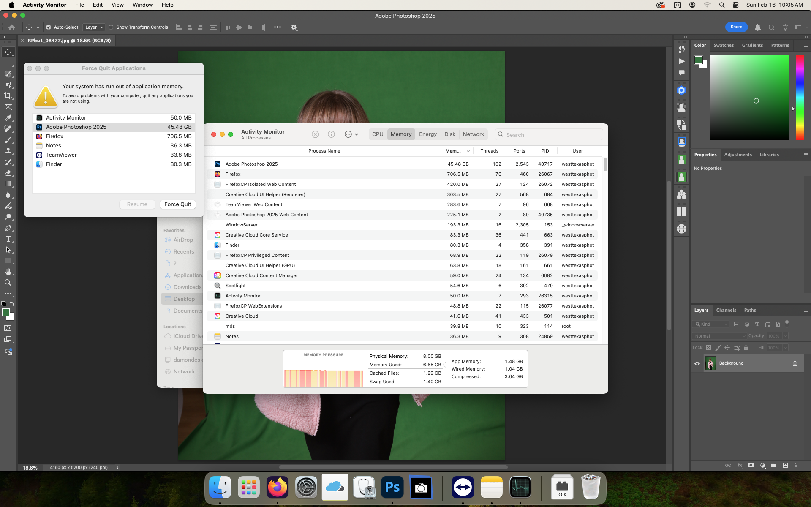Click add layer mask icon in Layers panel
Screen dimensions: 811x507
click(x=751, y=465)
